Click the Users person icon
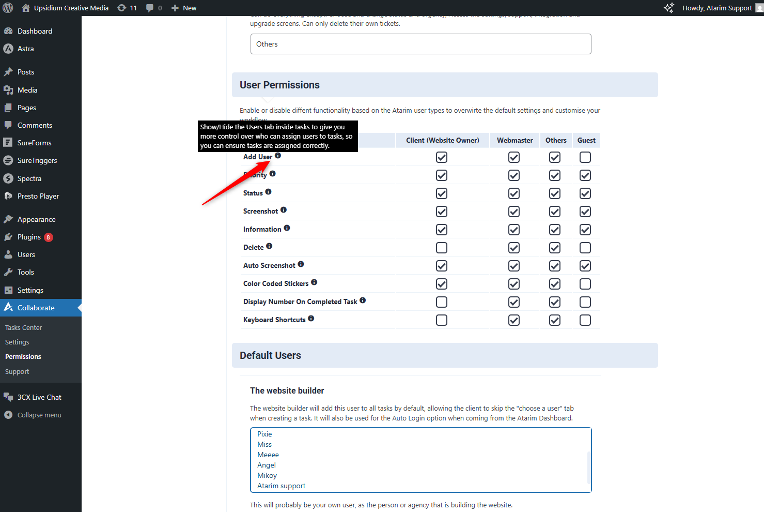764x512 pixels. click(x=8, y=254)
